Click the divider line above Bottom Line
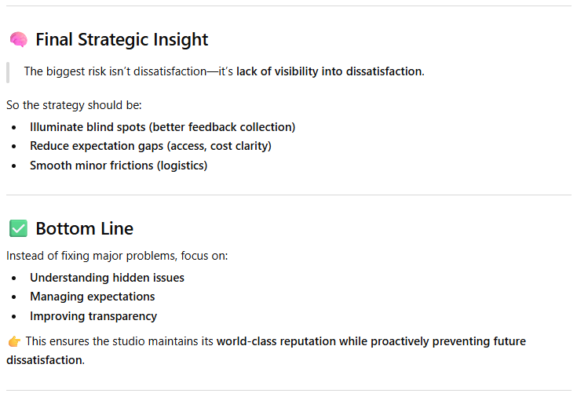 coord(288,195)
